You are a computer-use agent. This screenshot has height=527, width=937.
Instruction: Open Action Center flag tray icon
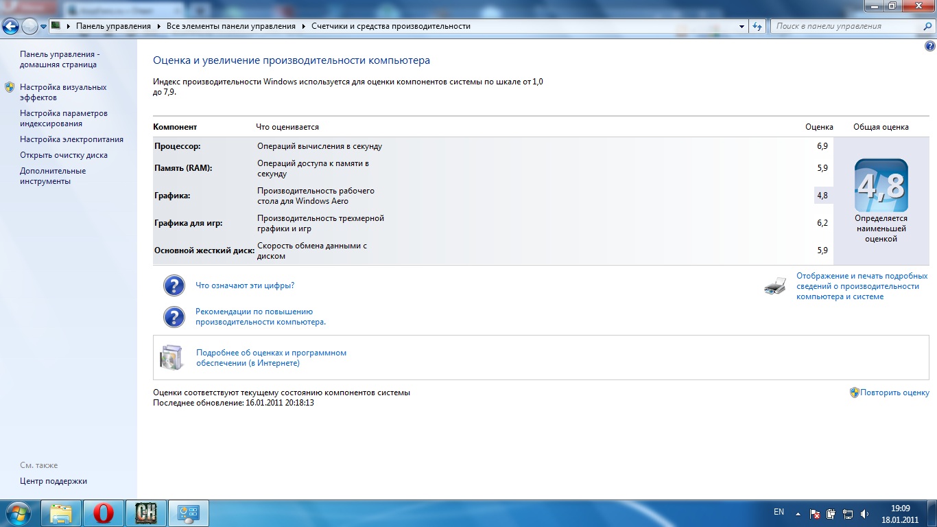[815, 513]
